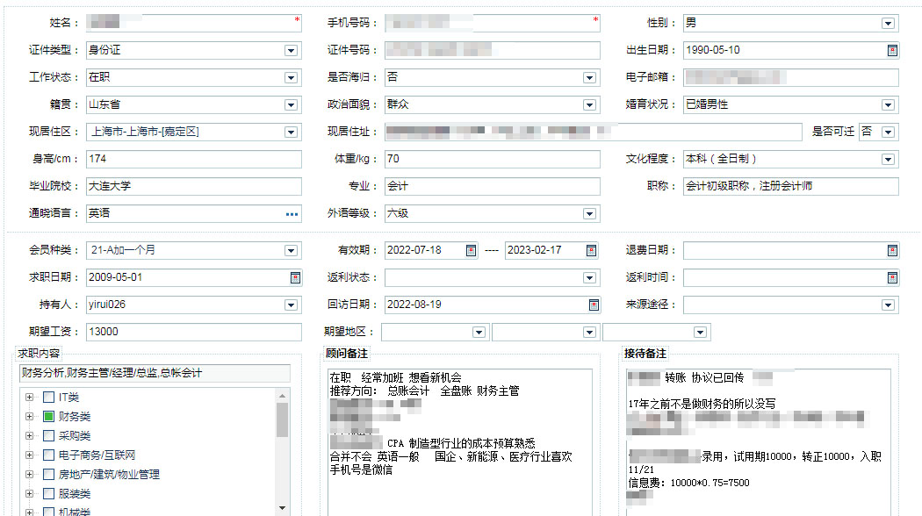Click the 专业 field showing 会计
Image resolution: width=922 pixels, height=516 pixels.
[492, 186]
